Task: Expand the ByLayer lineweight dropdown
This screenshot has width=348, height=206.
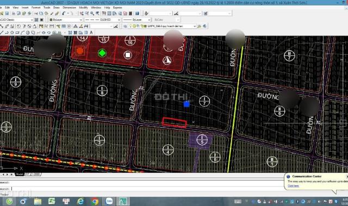Action: 149,20
